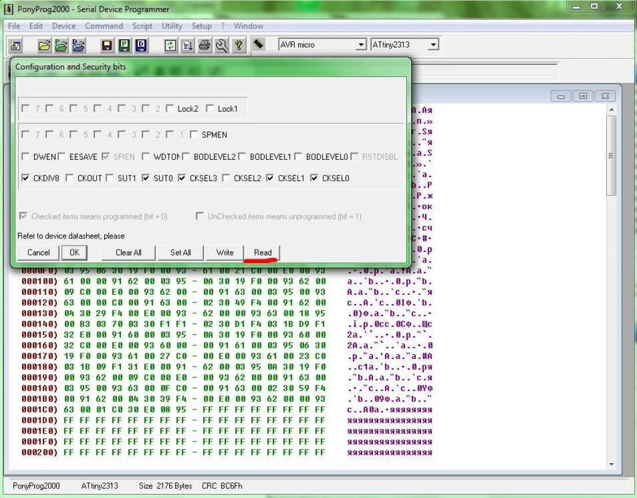Open the AVR micro device family dropdown

(x=360, y=45)
